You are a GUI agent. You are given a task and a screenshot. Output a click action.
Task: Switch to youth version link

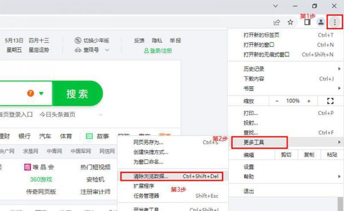click(96, 41)
